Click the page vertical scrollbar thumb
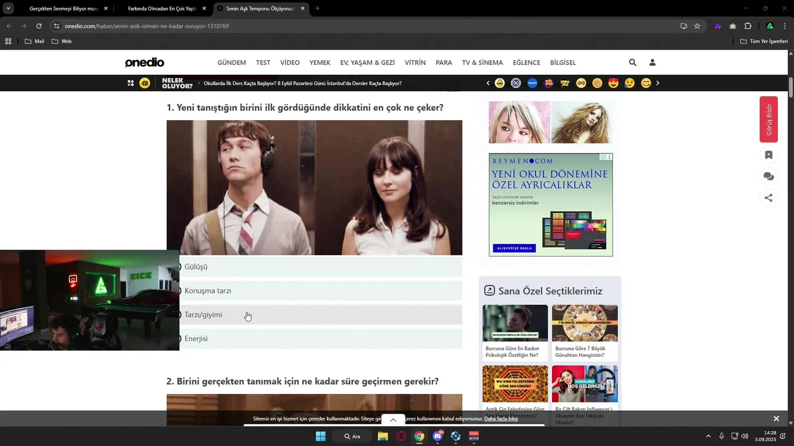794x446 pixels. 791,87
